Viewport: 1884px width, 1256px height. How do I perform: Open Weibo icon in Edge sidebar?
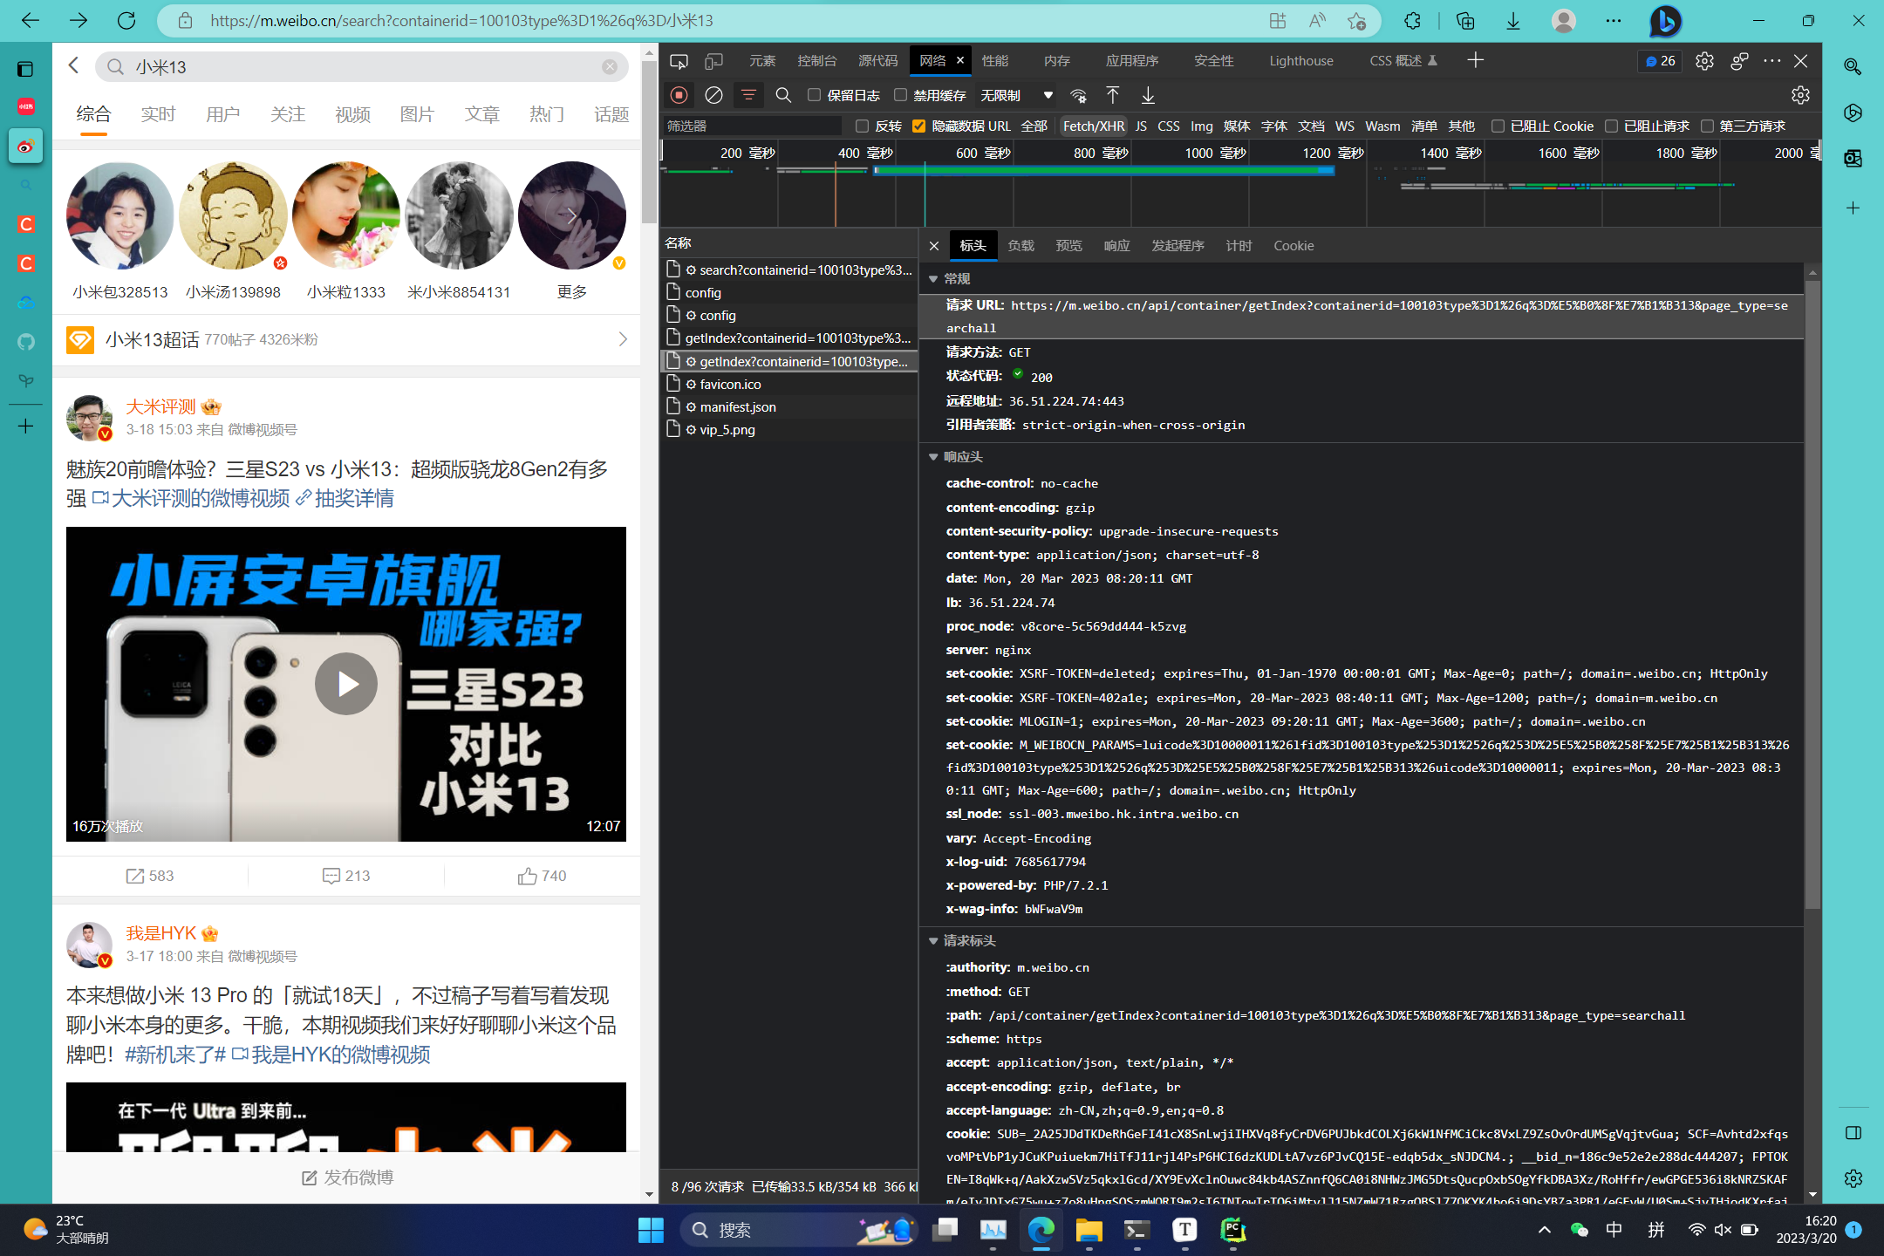tap(25, 146)
